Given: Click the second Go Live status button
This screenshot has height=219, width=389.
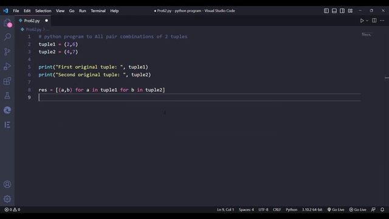Looking at the screenshot, I should point(358,209).
